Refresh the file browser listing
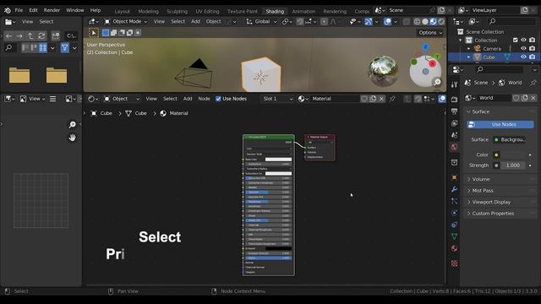 [41, 35]
